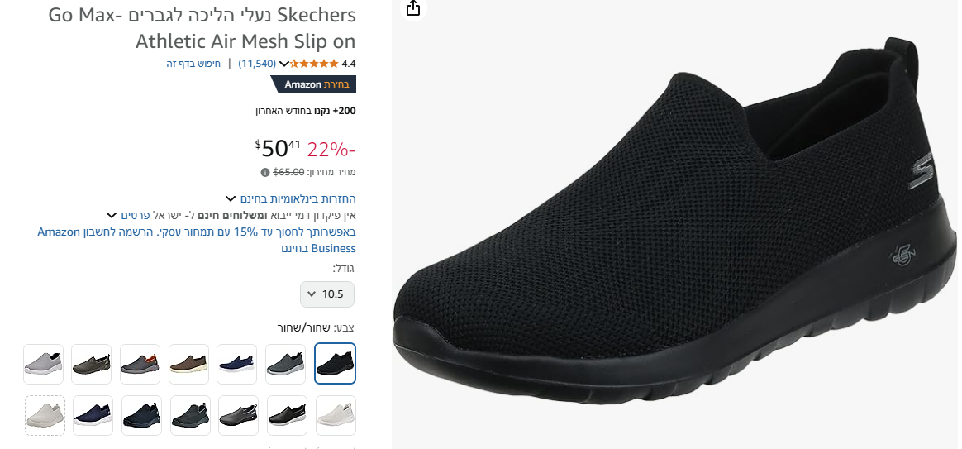
Task: Pick the navy shoe swatch in top row
Action: (x=237, y=364)
